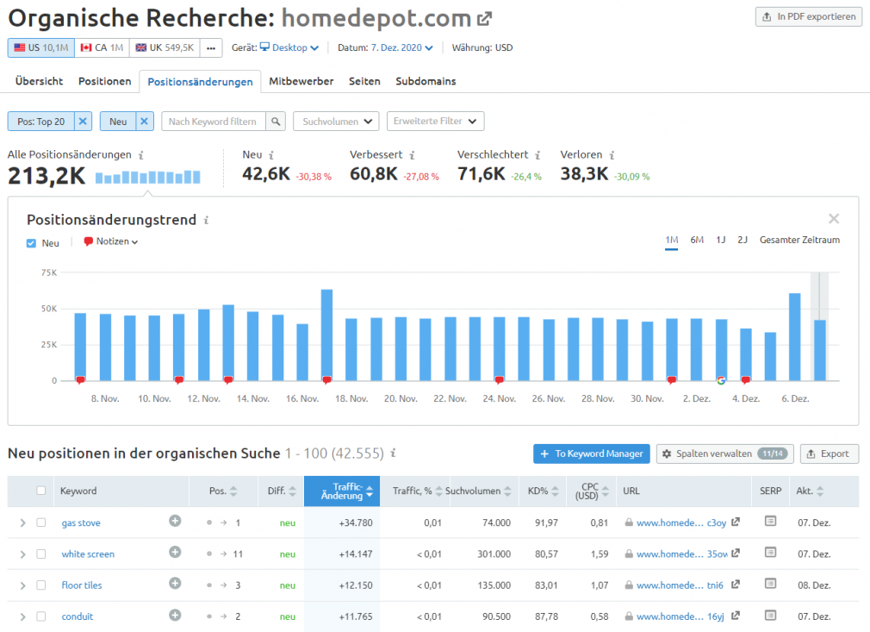Select the UK 549,5K database
Screen dimensions: 870x632
165,47
